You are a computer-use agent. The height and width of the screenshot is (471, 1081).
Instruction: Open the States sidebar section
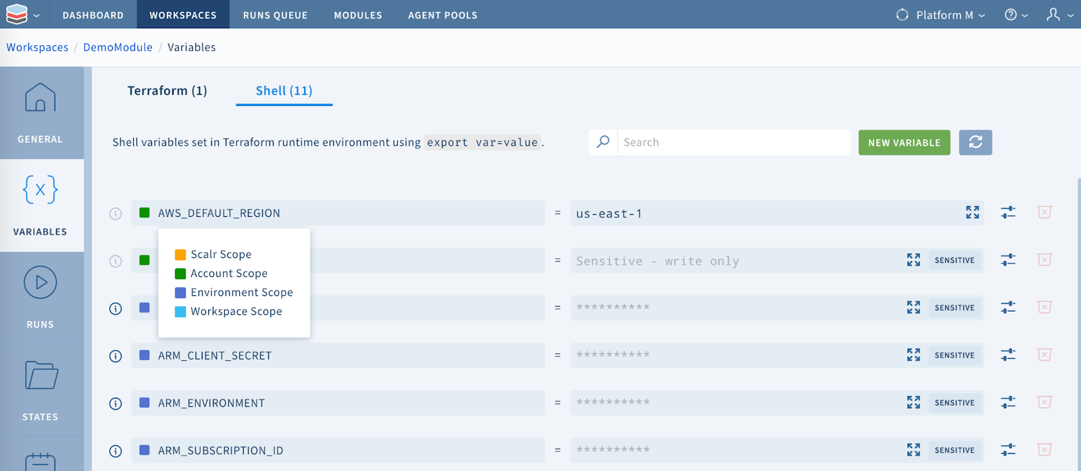click(x=41, y=391)
